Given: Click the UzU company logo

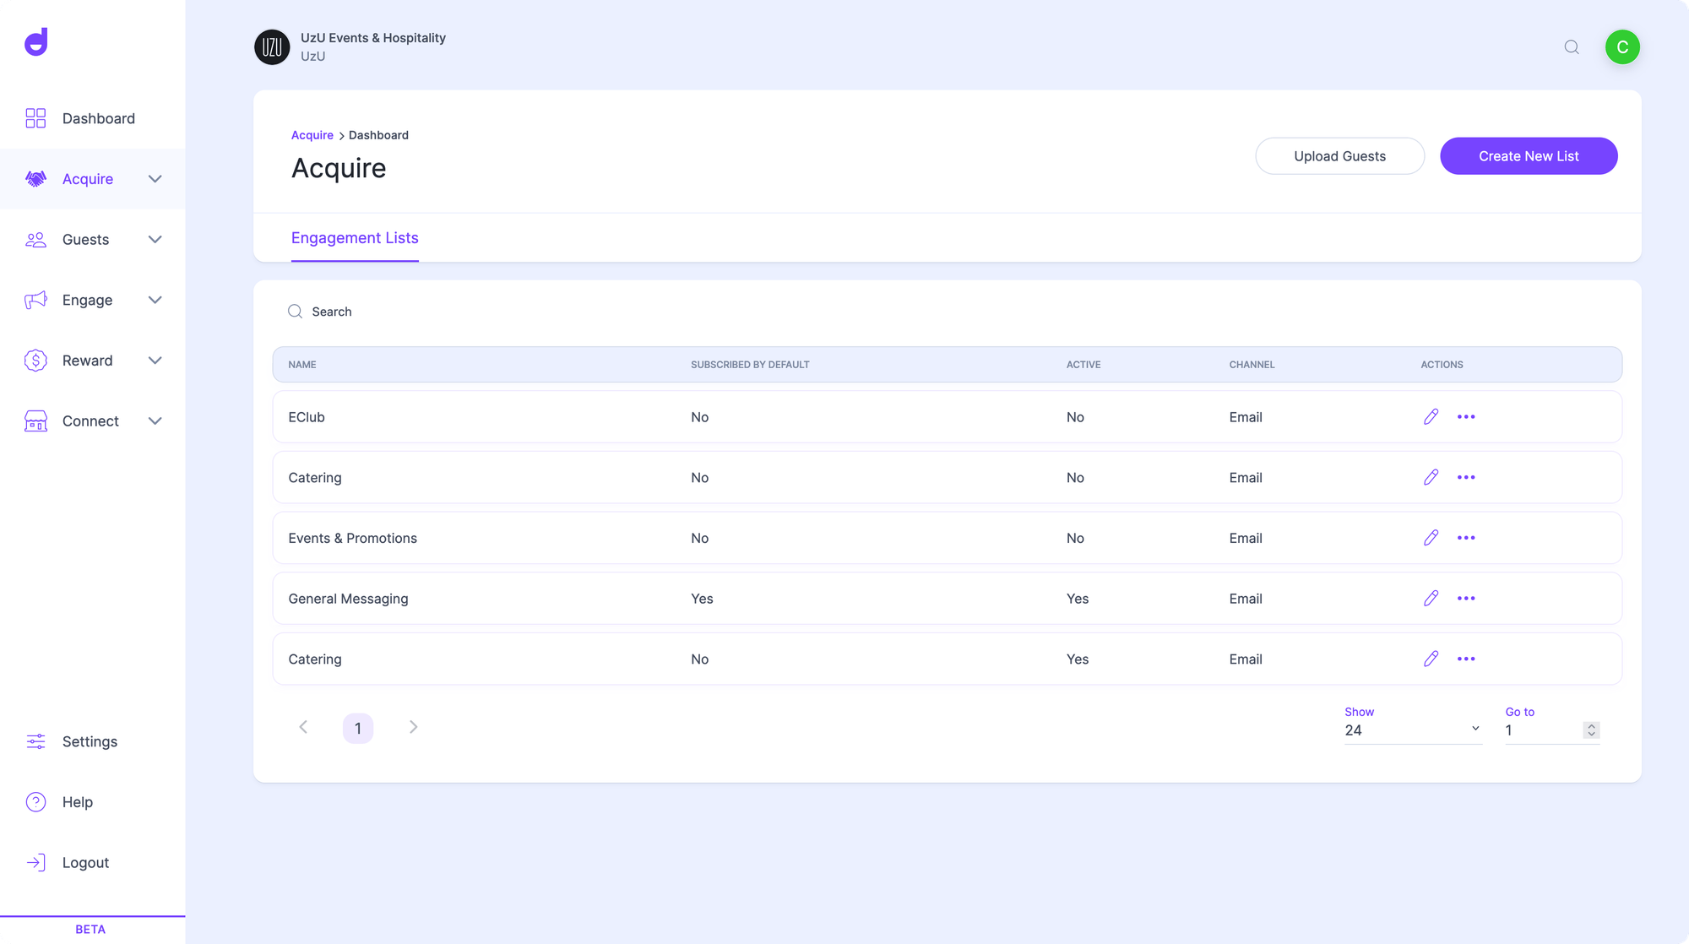Looking at the screenshot, I should click(x=272, y=47).
